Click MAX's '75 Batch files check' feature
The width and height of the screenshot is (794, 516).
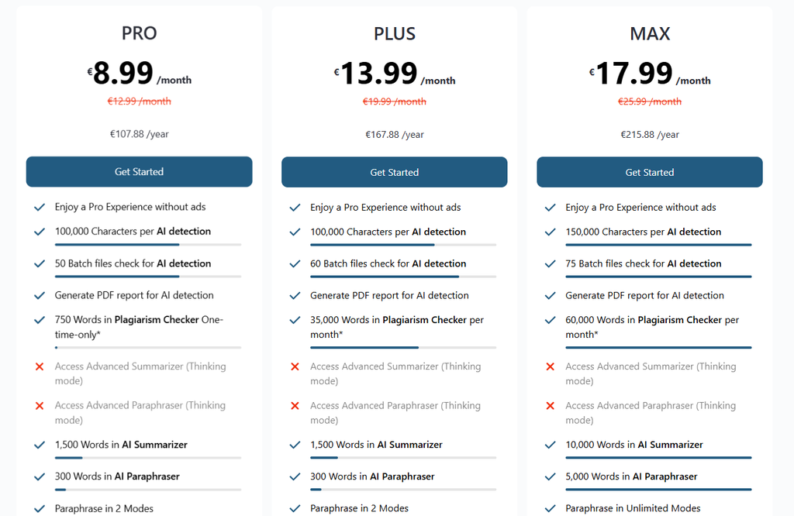(643, 263)
